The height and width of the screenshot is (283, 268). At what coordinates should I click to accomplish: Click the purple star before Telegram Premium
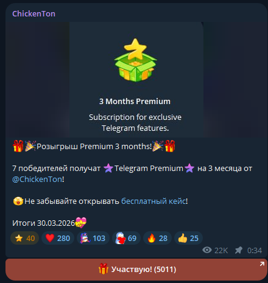(x=108, y=169)
